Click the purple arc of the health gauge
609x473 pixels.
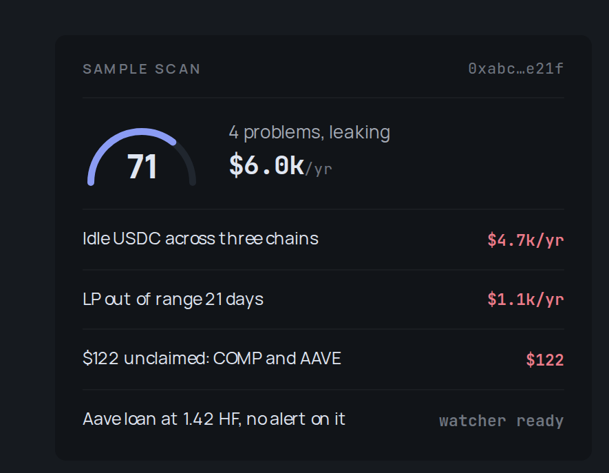point(116,144)
